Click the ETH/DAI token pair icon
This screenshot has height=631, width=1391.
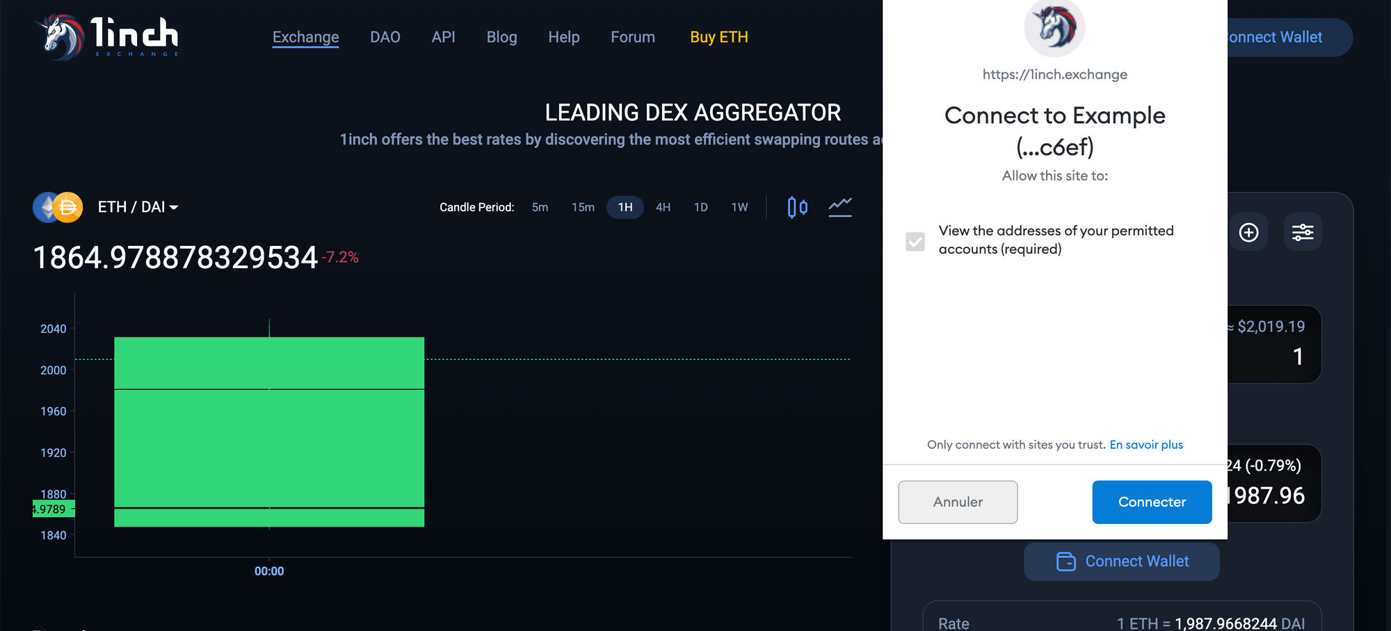point(58,207)
